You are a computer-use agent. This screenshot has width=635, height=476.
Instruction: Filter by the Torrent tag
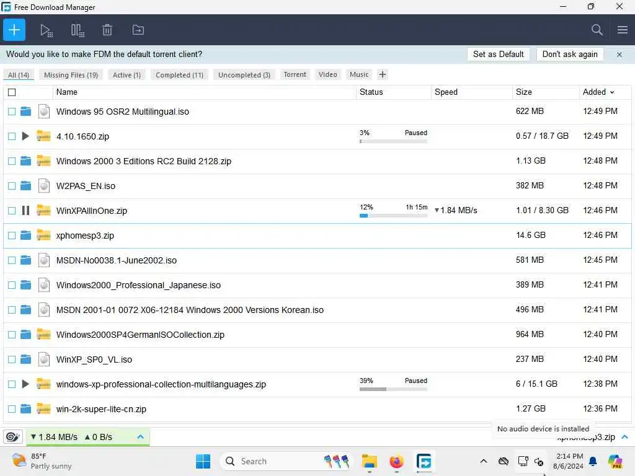pyautogui.click(x=295, y=74)
